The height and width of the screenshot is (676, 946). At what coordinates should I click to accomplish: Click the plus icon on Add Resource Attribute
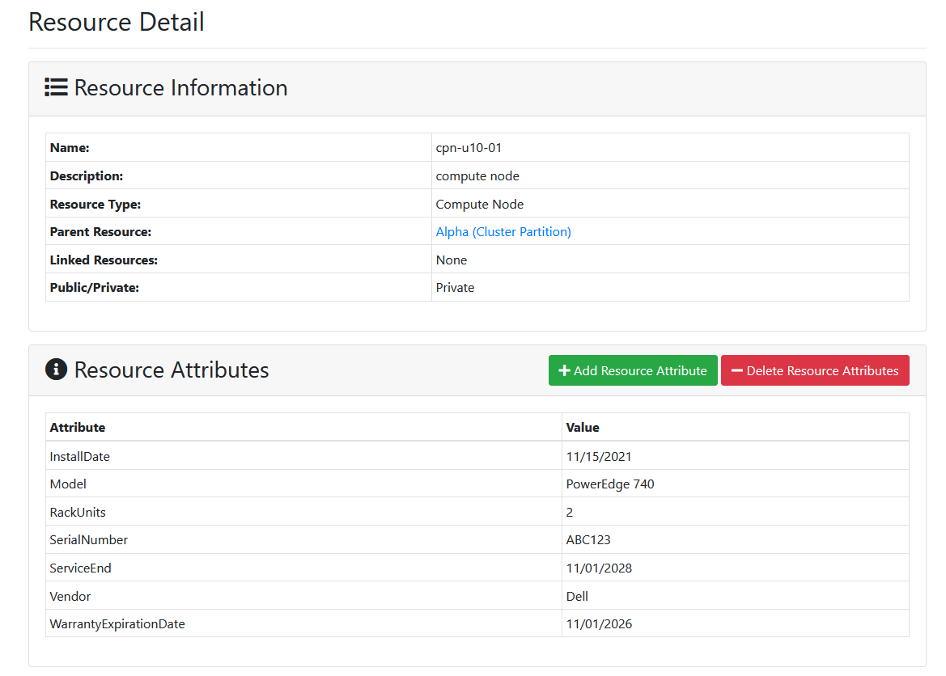564,370
